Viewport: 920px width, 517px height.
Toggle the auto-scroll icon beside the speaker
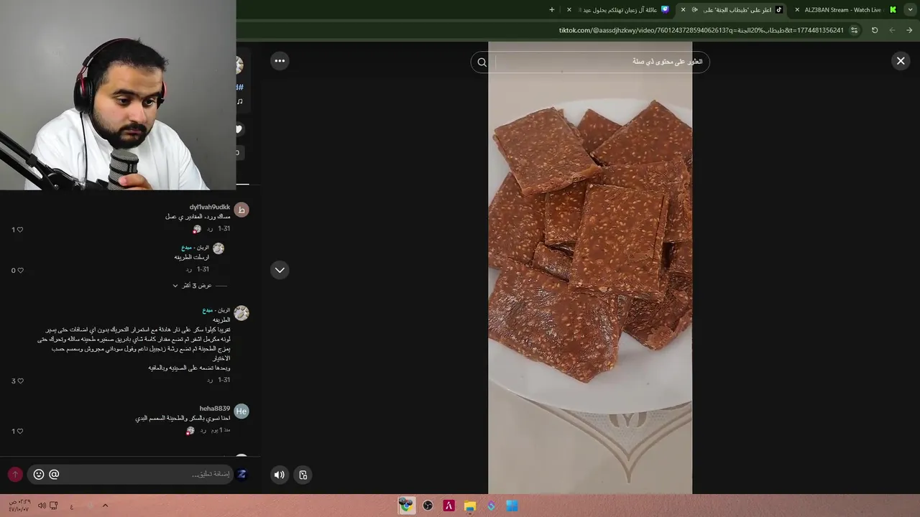pyautogui.click(x=303, y=475)
